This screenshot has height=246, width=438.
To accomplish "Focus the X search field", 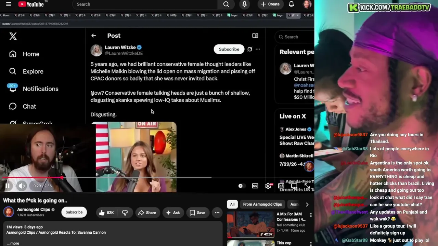I will tap(295, 37).
